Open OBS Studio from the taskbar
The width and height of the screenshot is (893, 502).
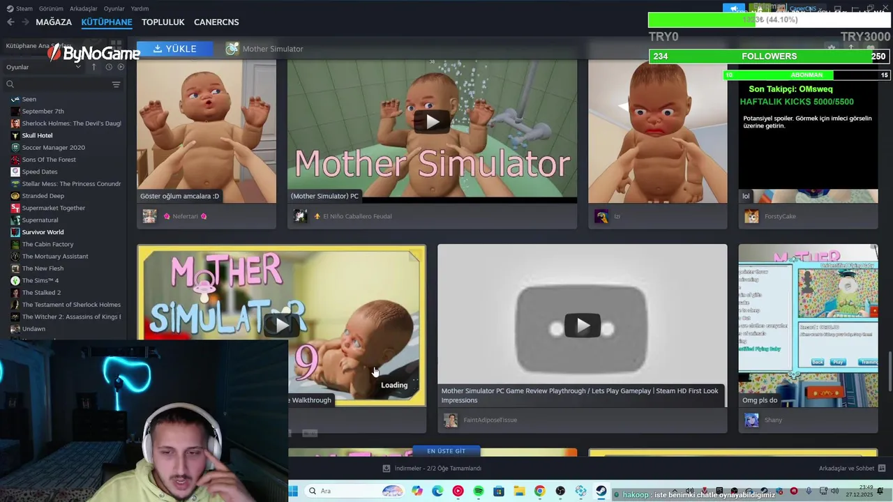pyautogui.click(x=560, y=491)
